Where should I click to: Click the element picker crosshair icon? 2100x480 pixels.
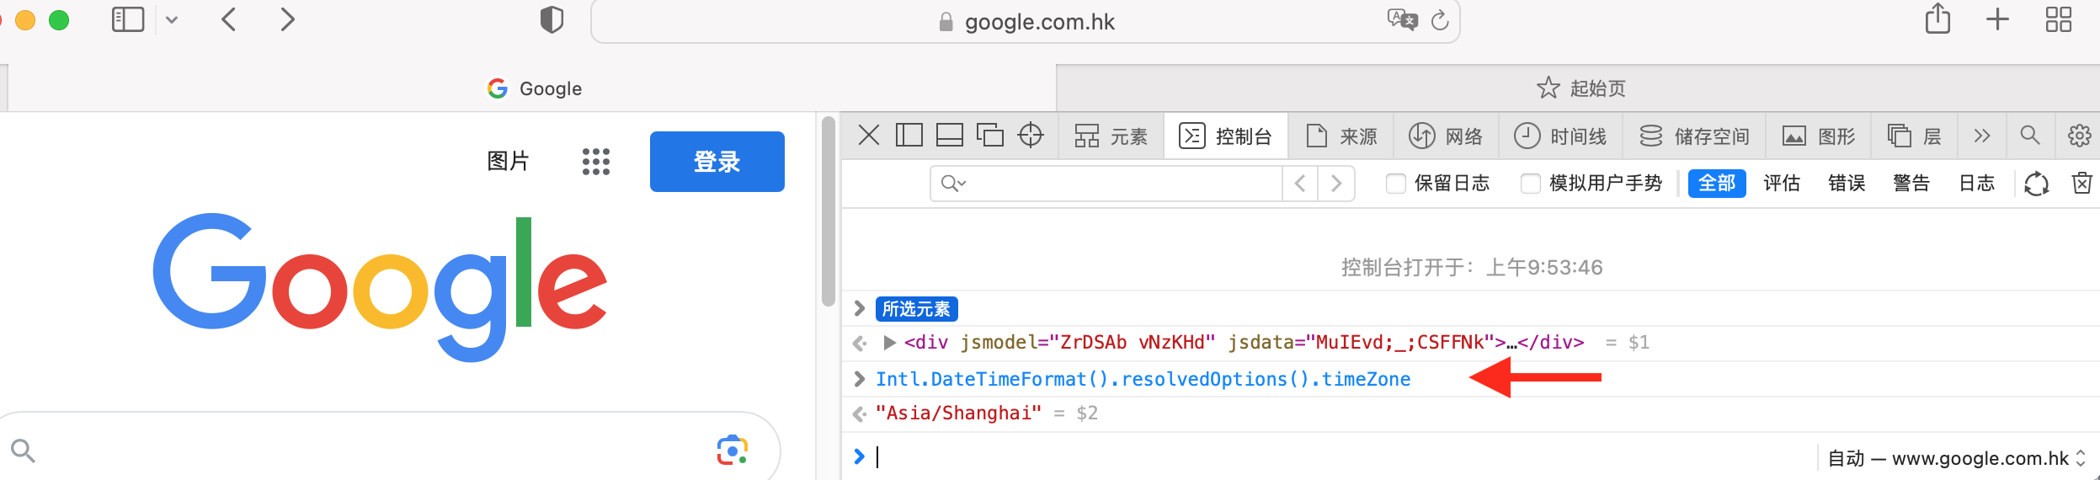(x=1030, y=136)
